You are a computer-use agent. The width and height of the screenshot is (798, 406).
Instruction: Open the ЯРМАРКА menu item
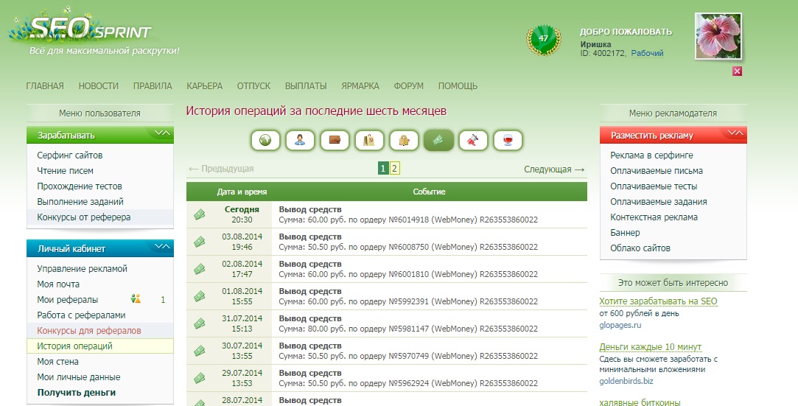point(360,86)
